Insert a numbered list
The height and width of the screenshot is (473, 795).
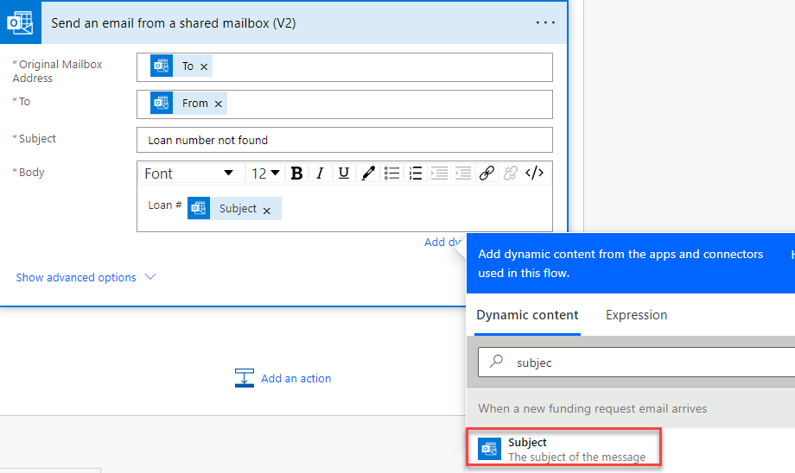coord(416,173)
